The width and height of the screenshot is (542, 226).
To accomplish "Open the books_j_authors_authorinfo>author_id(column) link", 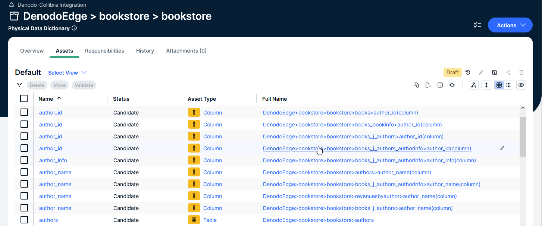I will pos(367,148).
